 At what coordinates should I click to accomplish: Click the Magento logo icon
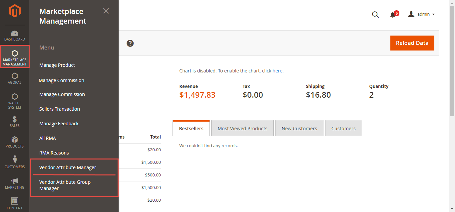[15, 11]
